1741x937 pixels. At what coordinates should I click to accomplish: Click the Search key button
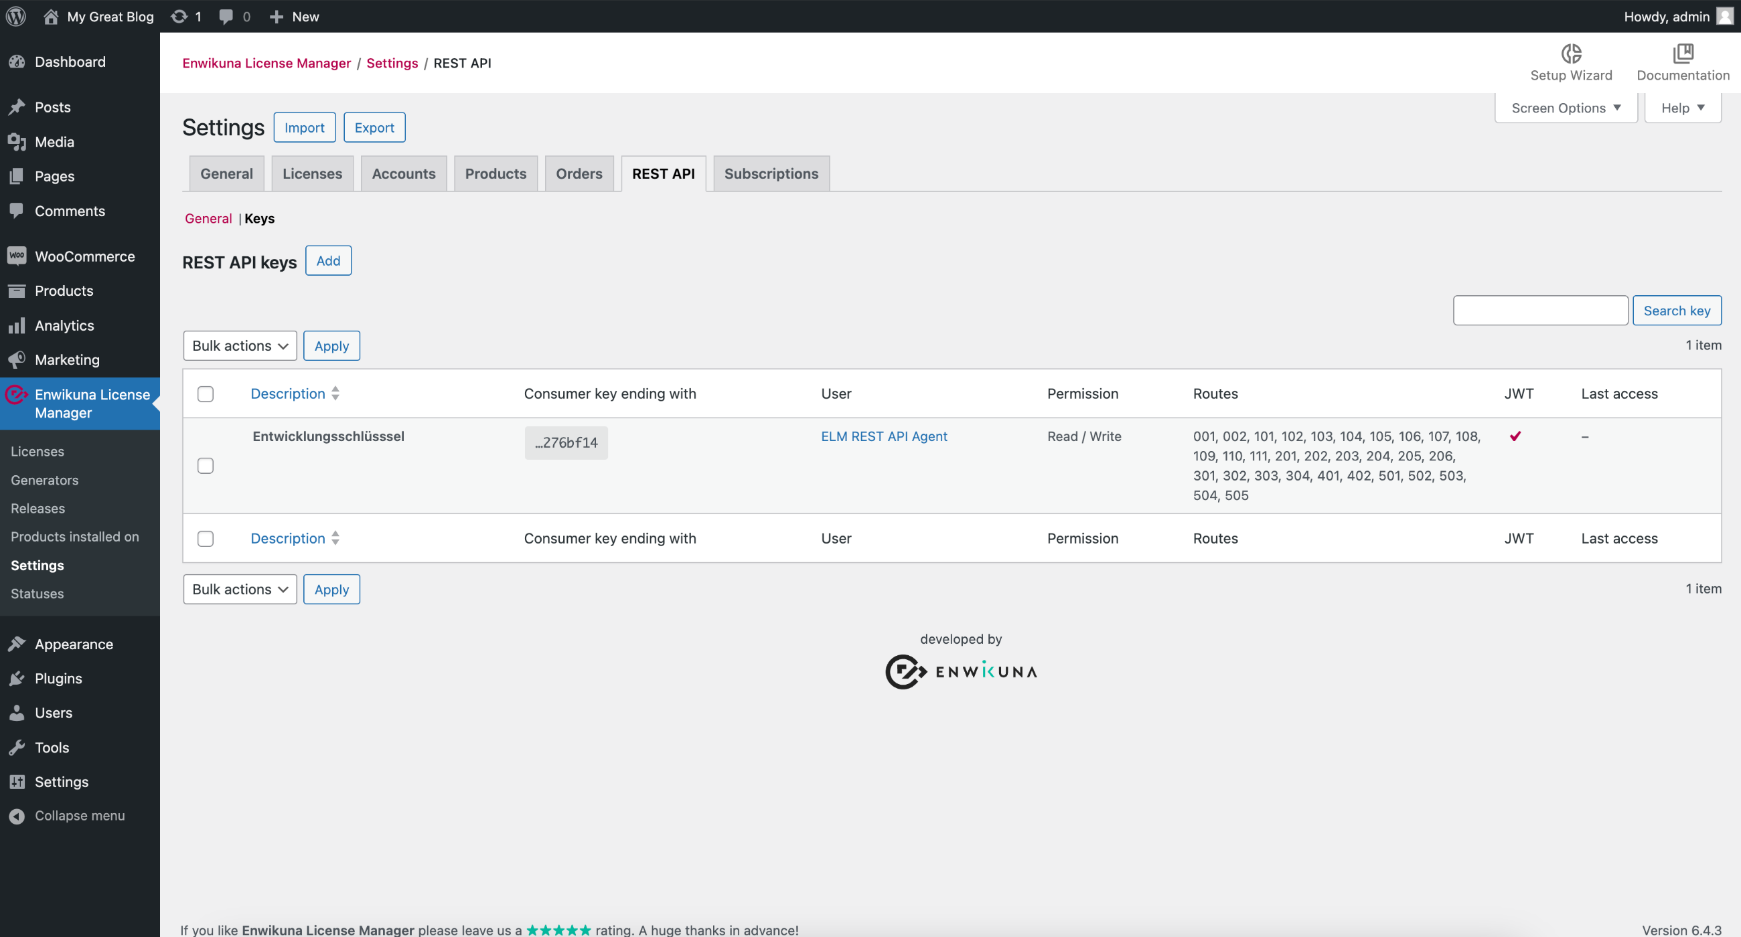click(x=1676, y=310)
